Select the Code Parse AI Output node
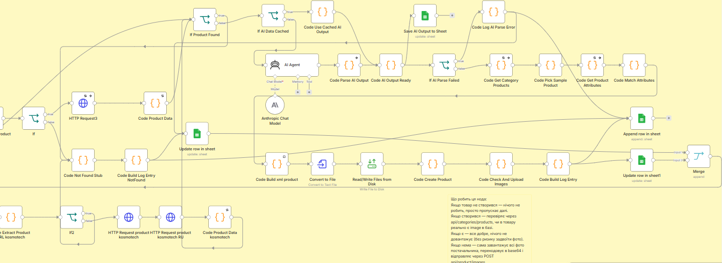The height and width of the screenshot is (263, 722). click(x=349, y=65)
